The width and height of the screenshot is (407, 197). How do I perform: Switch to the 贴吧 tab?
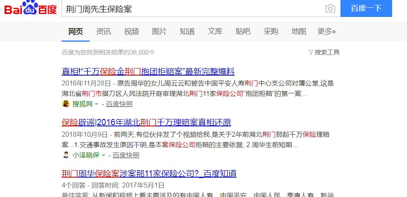tap(243, 31)
